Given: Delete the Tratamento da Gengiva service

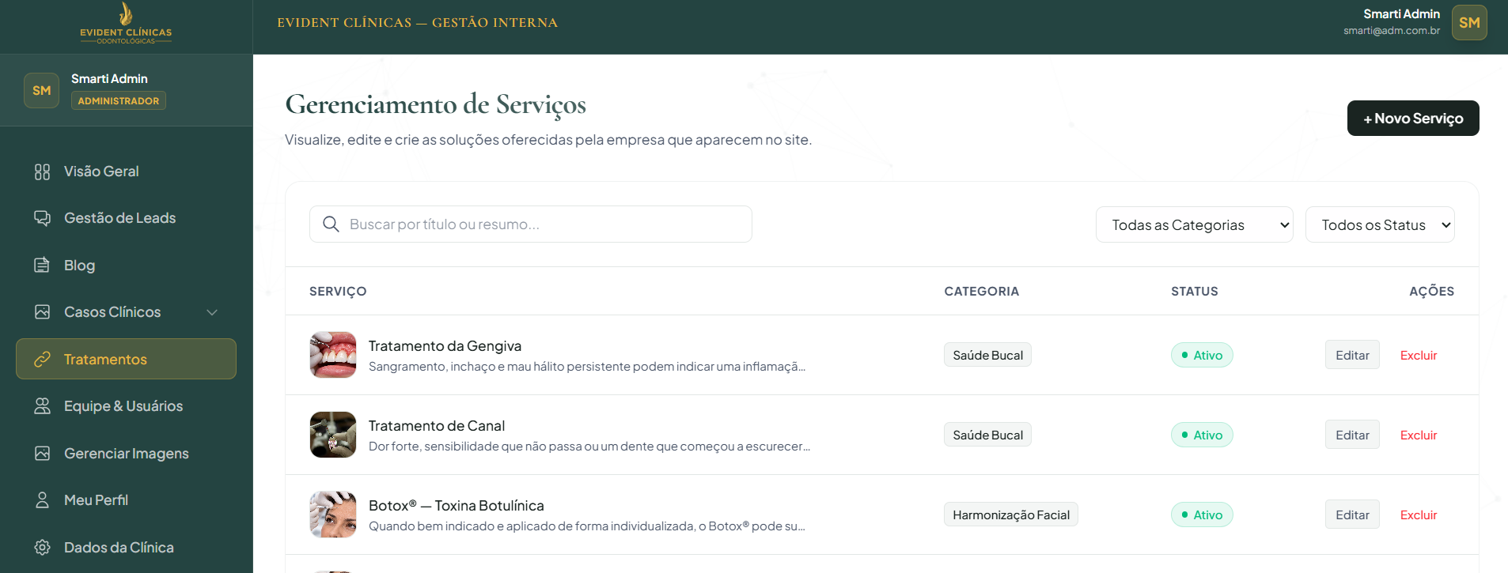Looking at the screenshot, I should [x=1419, y=355].
